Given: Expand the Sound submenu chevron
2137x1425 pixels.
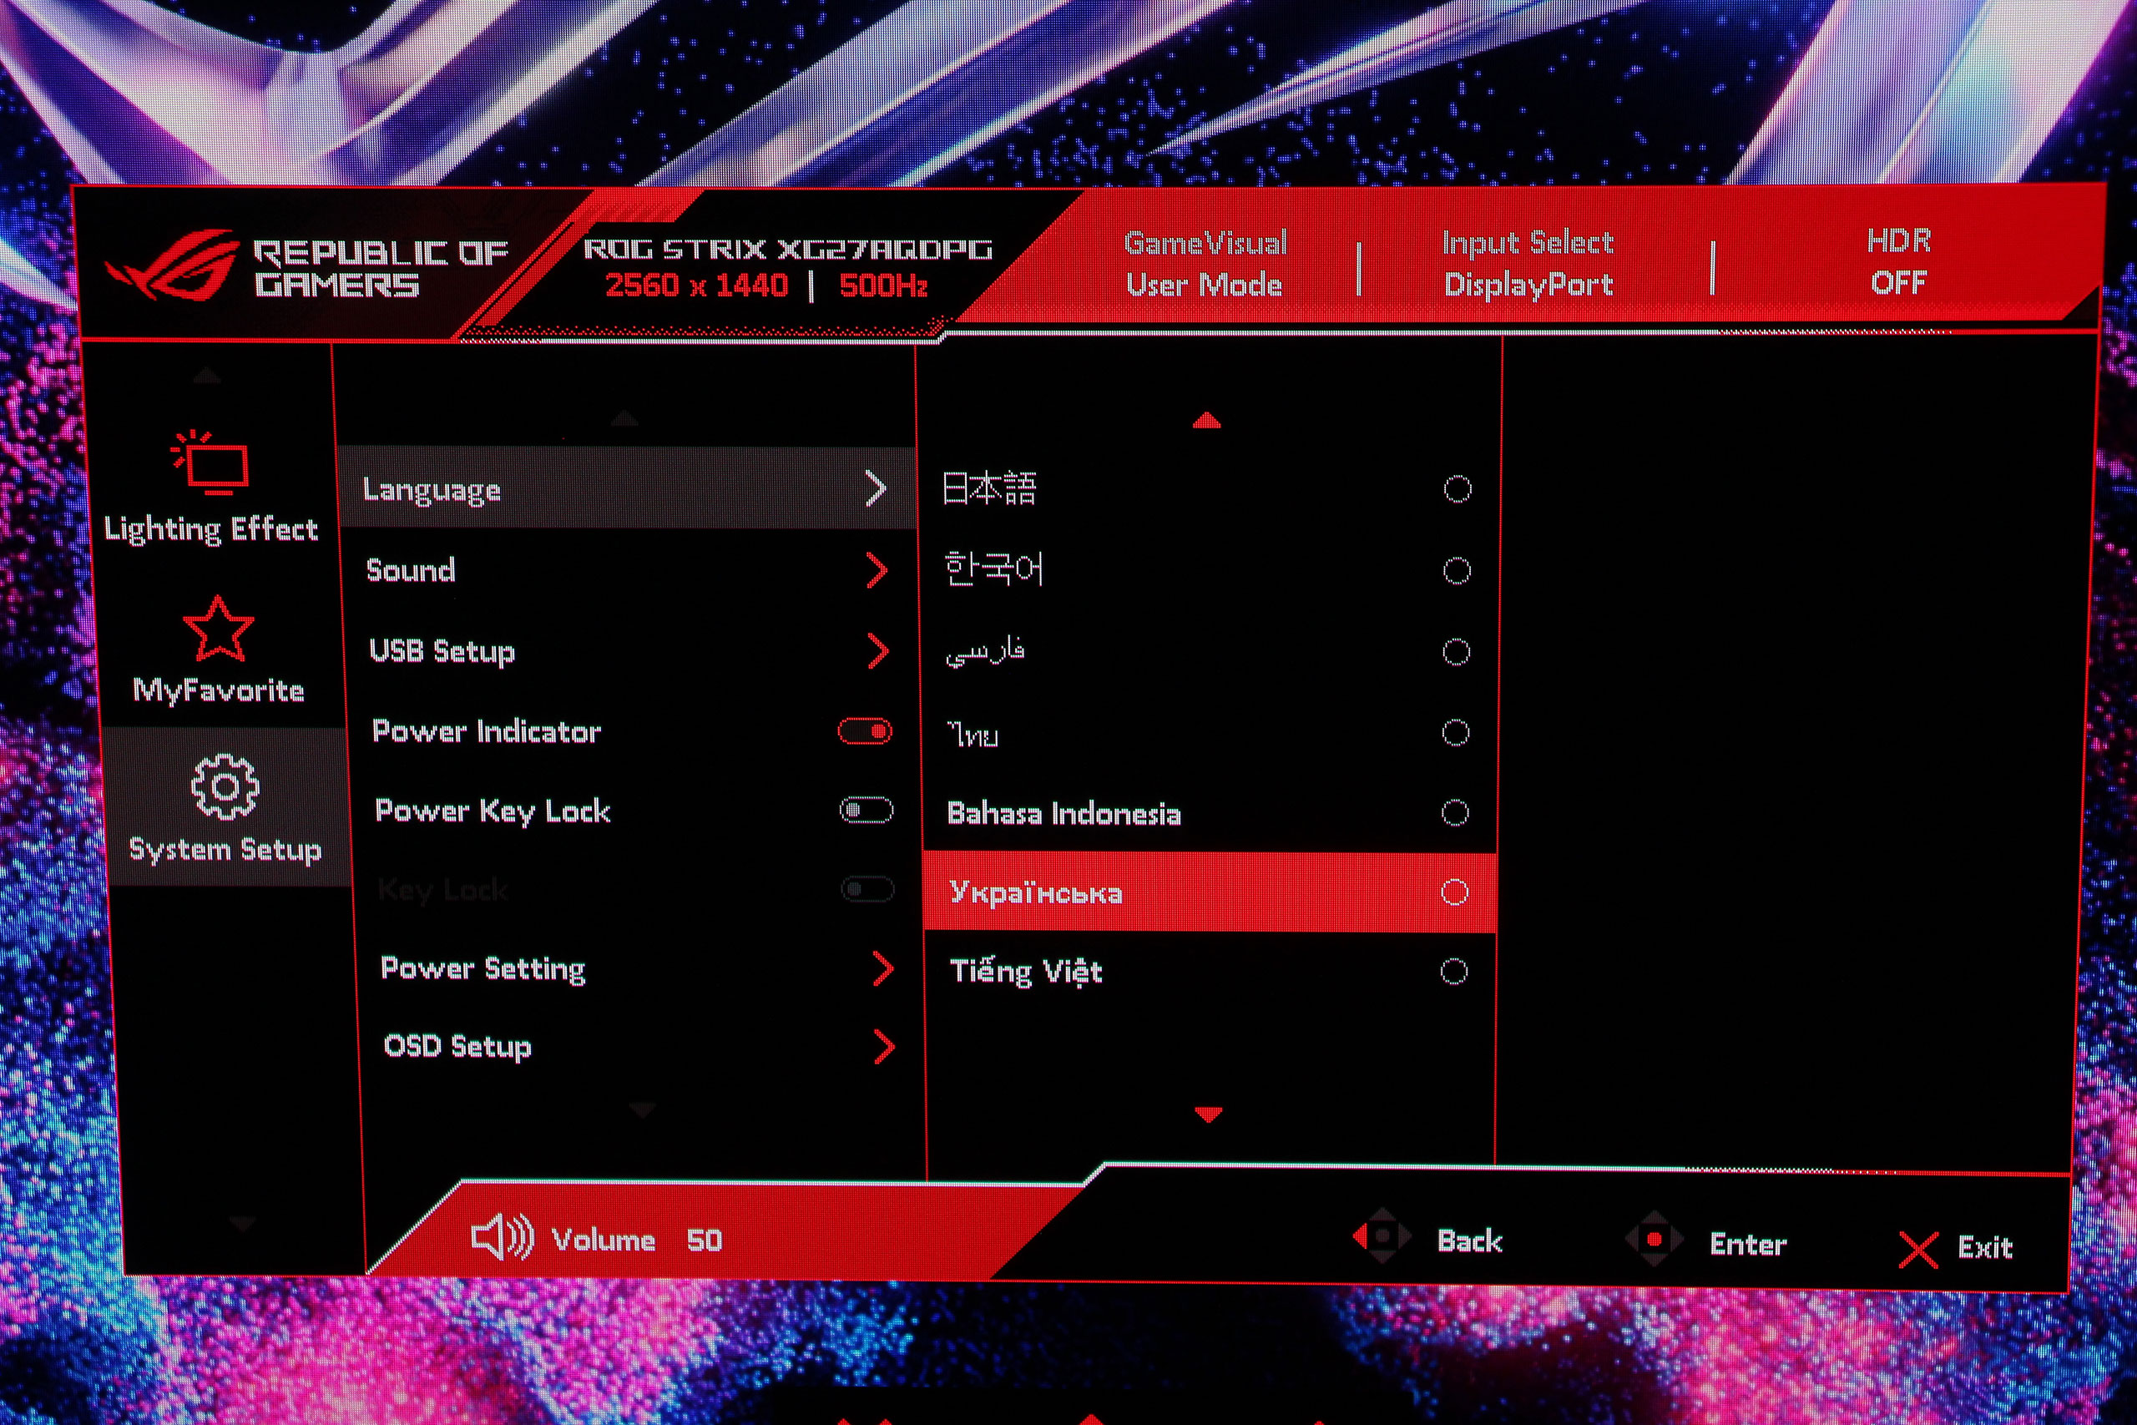Looking at the screenshot, I should tap(877, 571).
